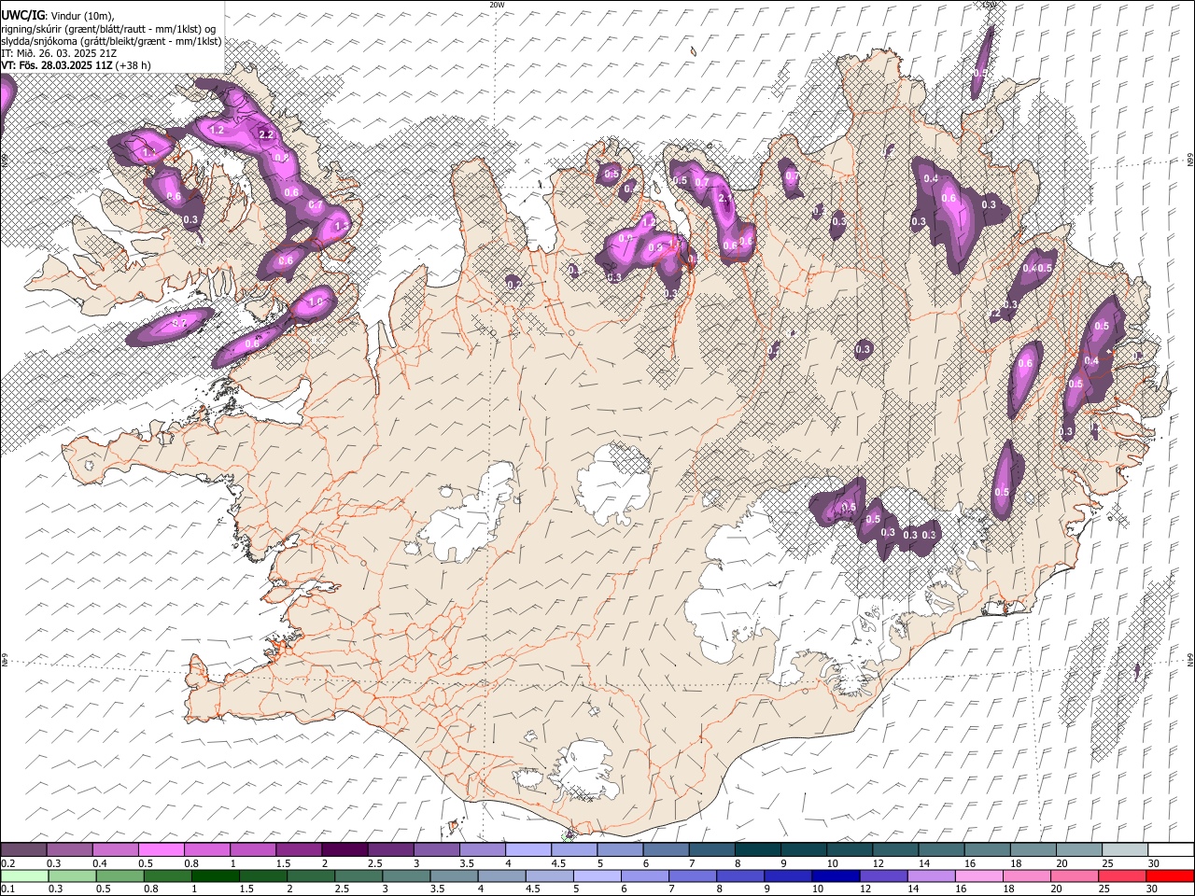Pick lower legend swatch between 0.3 and 0.5
1195x896 pixels.
[73, 875]
